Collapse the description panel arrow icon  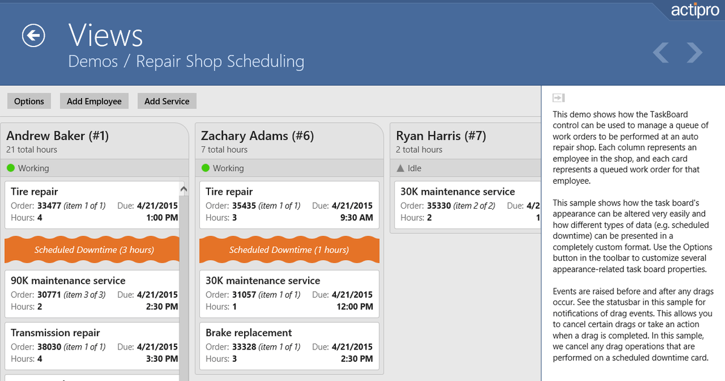558,98
